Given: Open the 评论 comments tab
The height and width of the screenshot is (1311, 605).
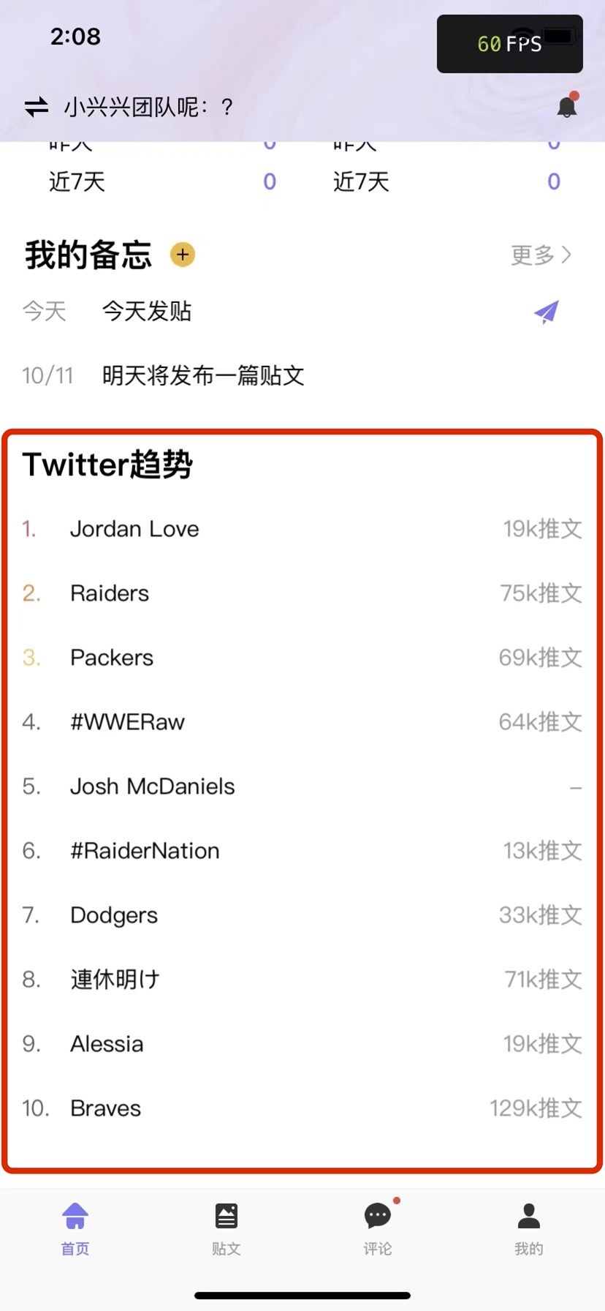Looking at the screenshot, I should coord(378,1229).
